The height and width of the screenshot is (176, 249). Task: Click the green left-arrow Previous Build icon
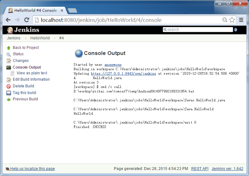(9, 99)
